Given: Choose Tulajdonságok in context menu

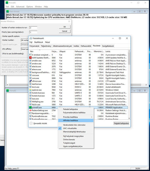Looking at the screenshot, I should (x=76, y=143).
